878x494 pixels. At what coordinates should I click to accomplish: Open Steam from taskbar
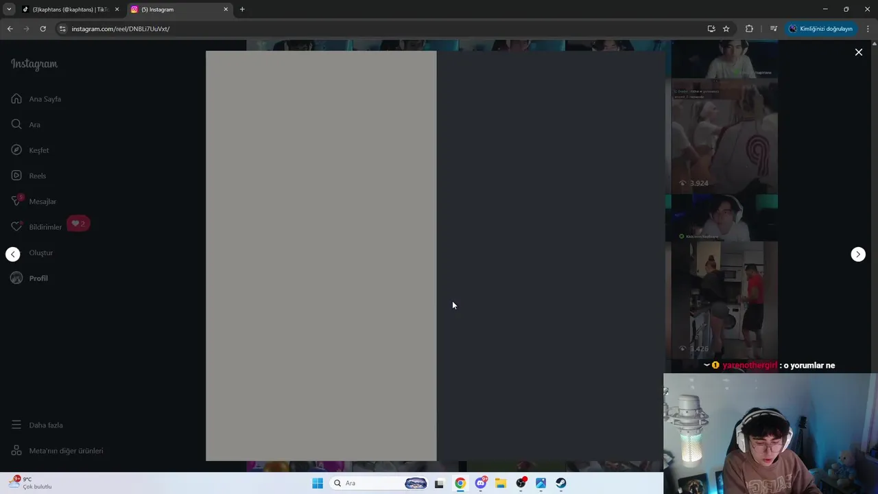point(561,483)
